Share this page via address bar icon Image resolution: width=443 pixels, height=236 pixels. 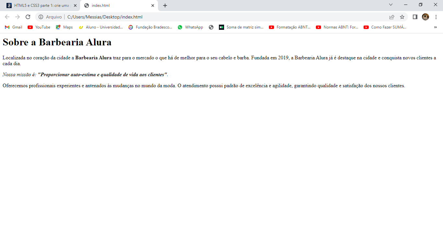392,17
